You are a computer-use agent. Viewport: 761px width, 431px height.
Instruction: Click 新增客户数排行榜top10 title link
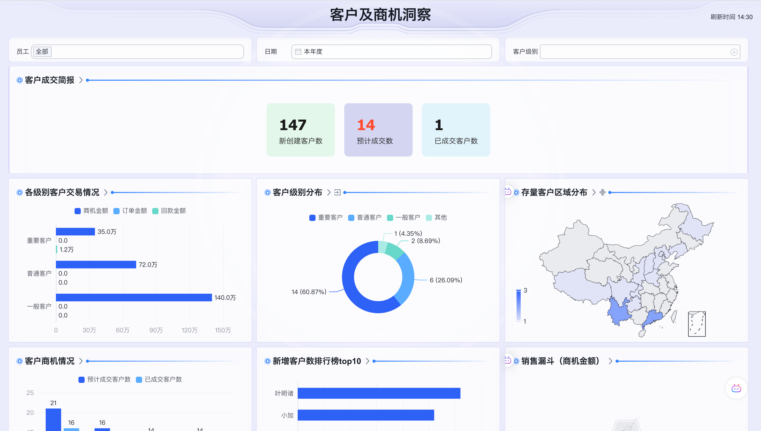click(317, 361)
